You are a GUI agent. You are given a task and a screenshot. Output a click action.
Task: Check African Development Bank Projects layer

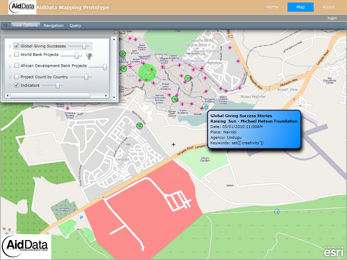tap(17, 65)
